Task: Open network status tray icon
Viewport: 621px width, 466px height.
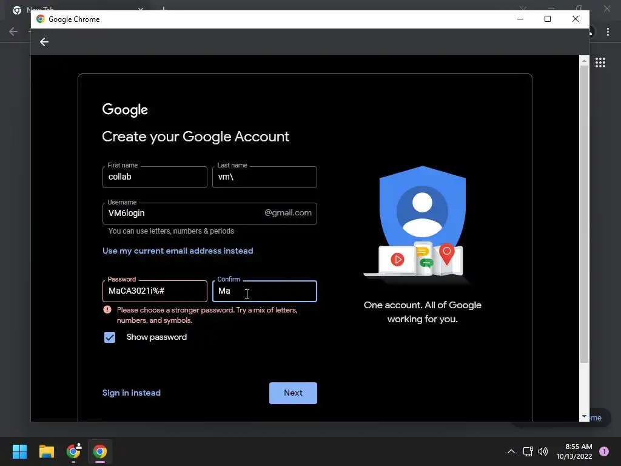Action: pyautogui.click(x=528, y=451)
